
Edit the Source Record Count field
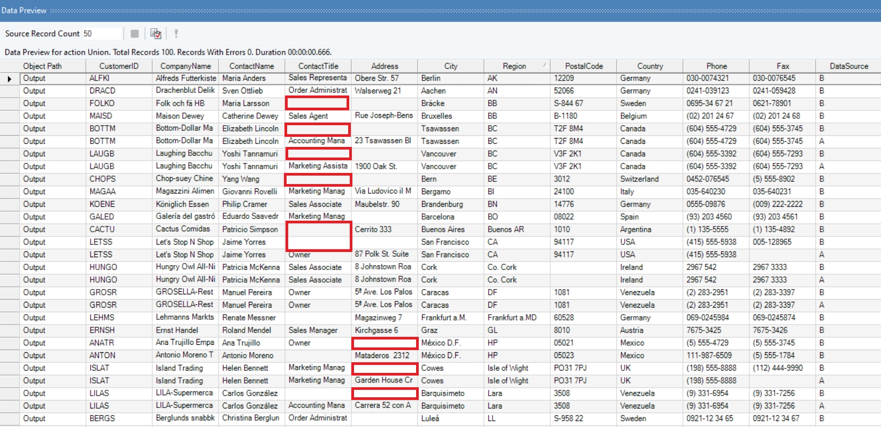coord(101,34)
